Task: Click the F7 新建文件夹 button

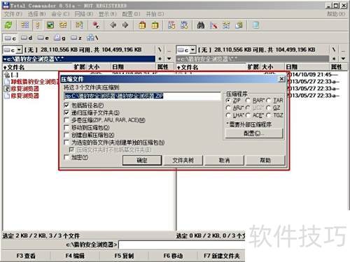Action: pyautogui.click(x=222, y=256)
